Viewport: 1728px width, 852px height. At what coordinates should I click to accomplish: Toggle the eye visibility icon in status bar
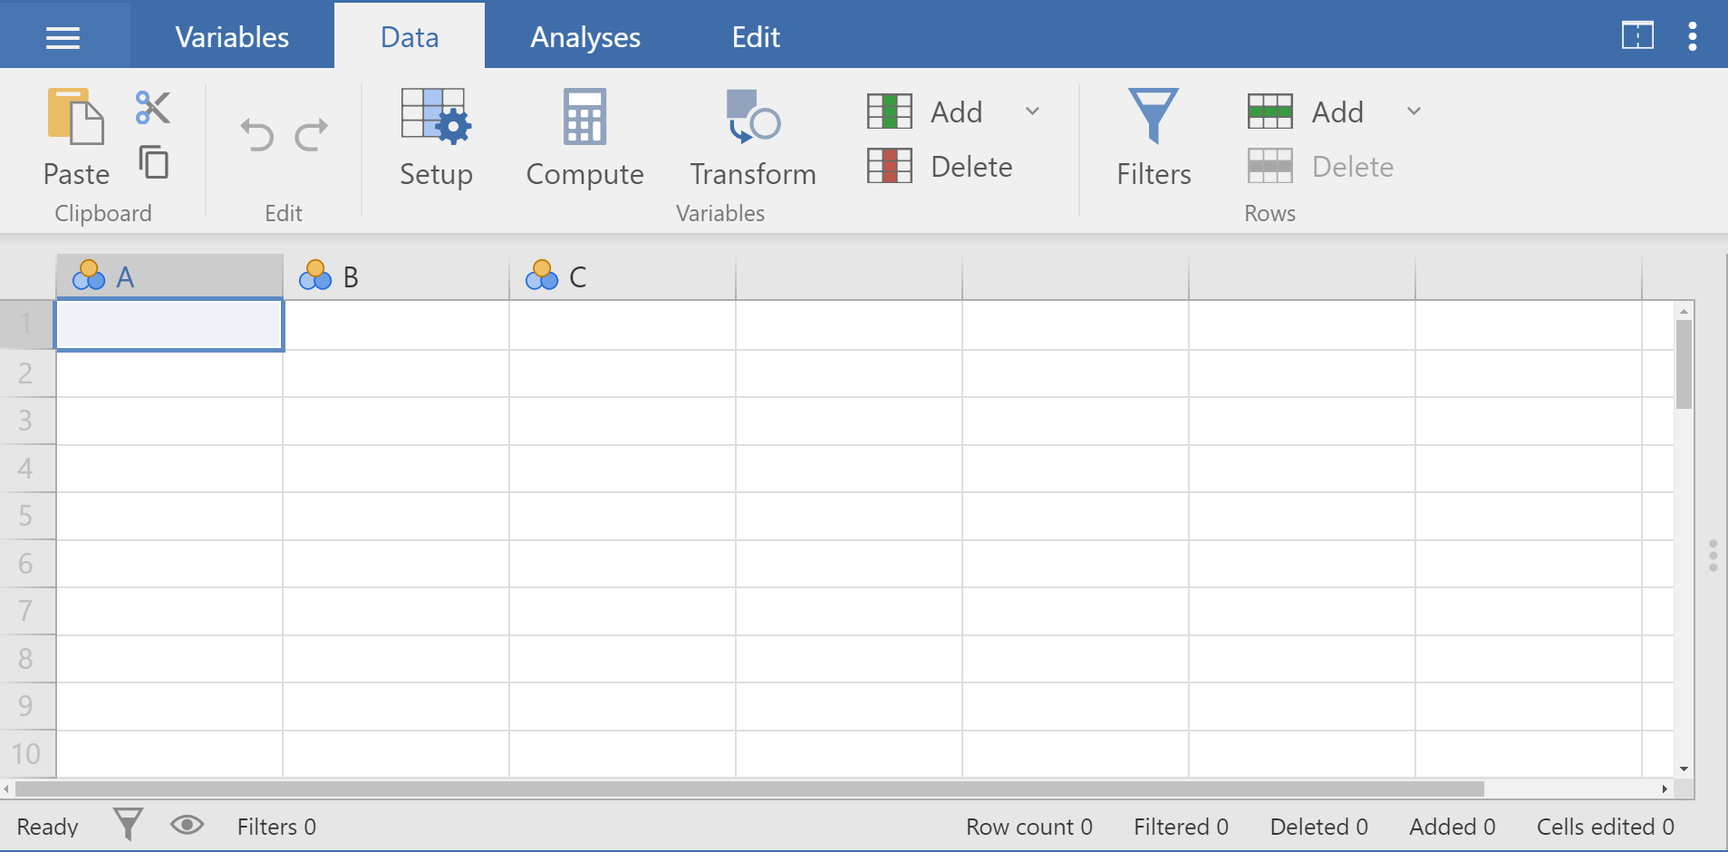pos(187,826)
